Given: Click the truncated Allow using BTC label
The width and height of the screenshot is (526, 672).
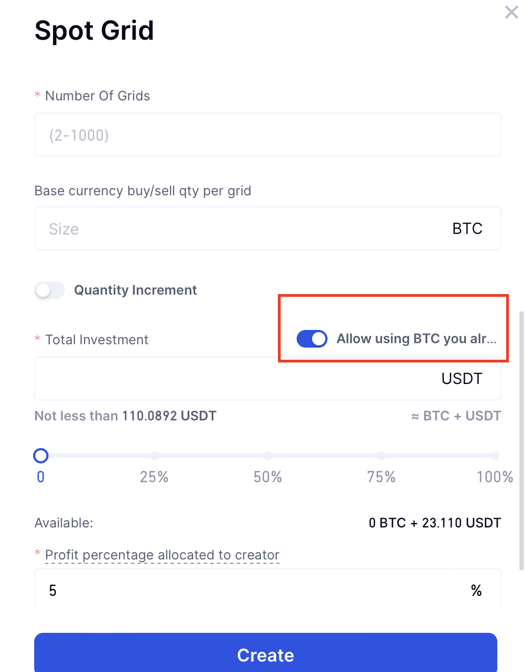Looking at the screenshot, I should click(416, 339).
